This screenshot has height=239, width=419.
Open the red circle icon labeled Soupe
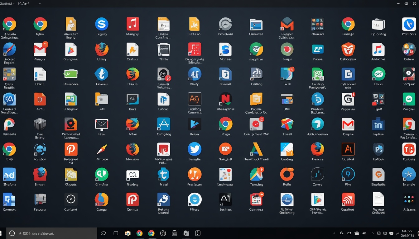287,49
